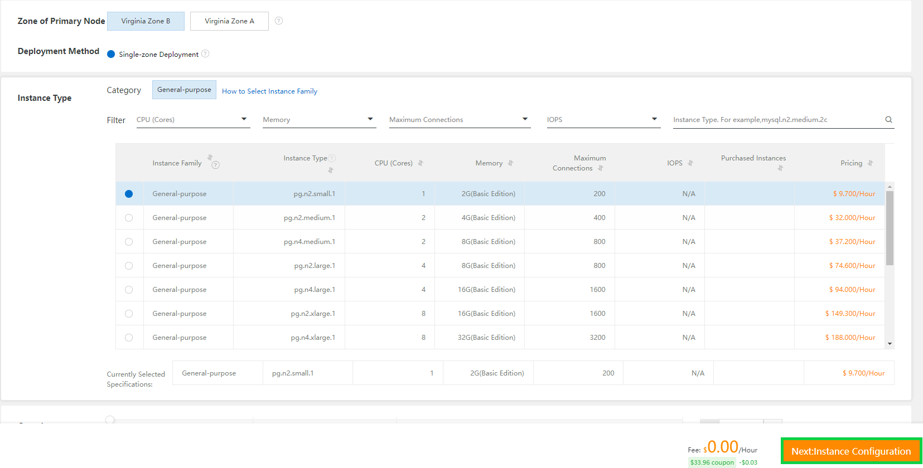Show help for Single-zone Deployment
923x468 pixels.
[x=205, y=53]
